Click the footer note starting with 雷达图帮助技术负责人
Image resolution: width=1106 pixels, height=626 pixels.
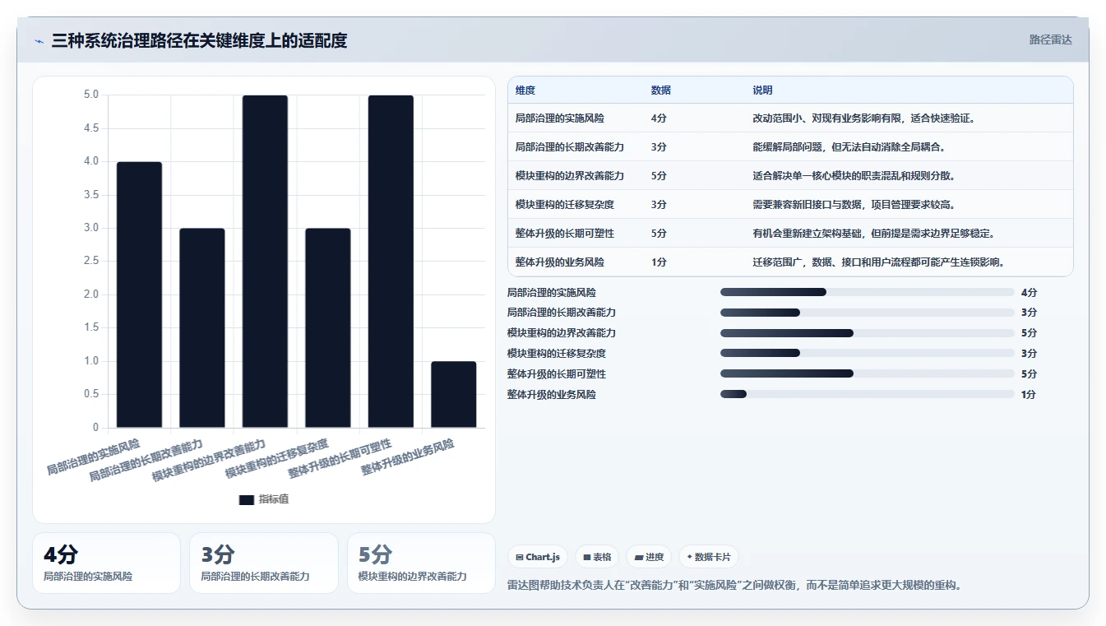coord(734,586)
